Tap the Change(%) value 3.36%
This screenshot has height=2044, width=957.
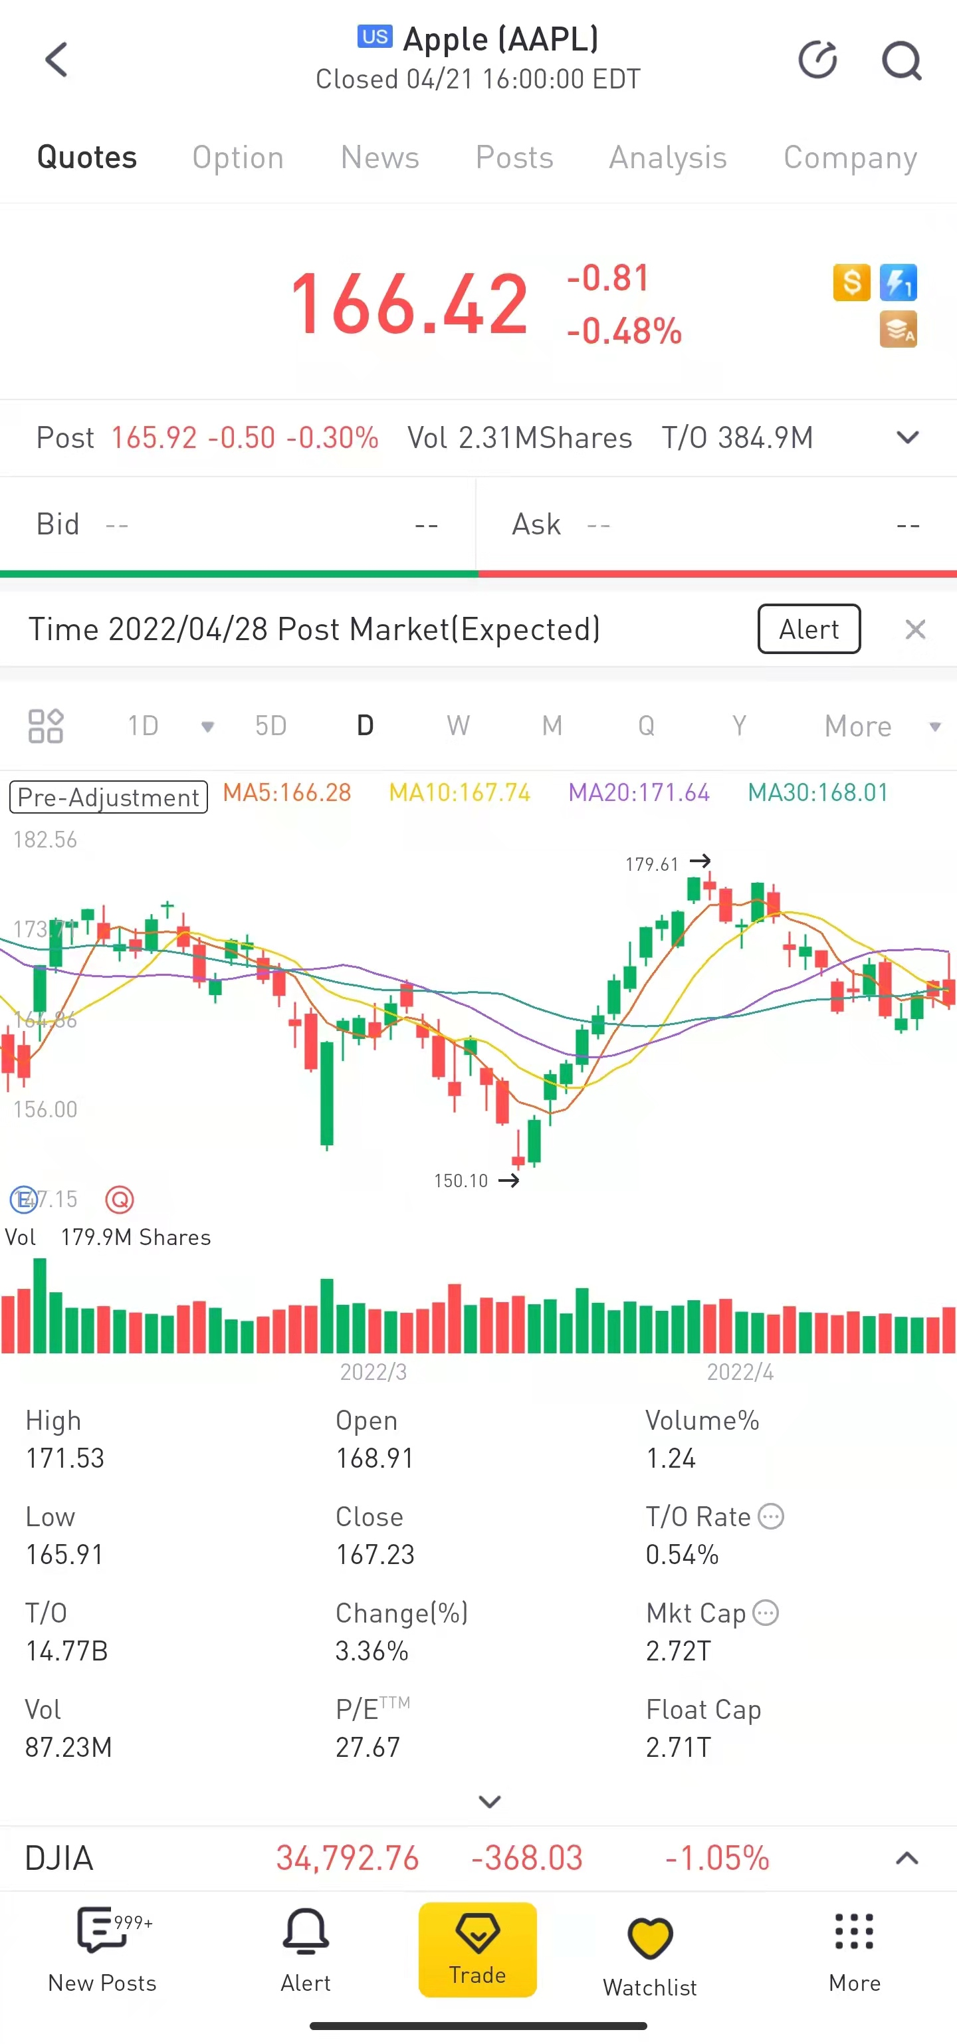372,1650
